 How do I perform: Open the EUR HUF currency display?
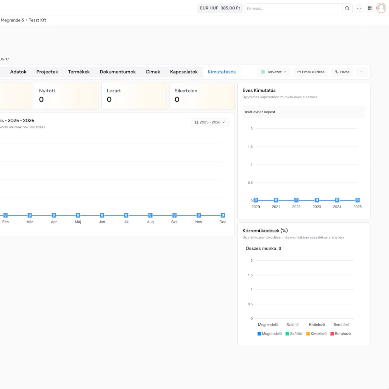(x=220, y=8)
